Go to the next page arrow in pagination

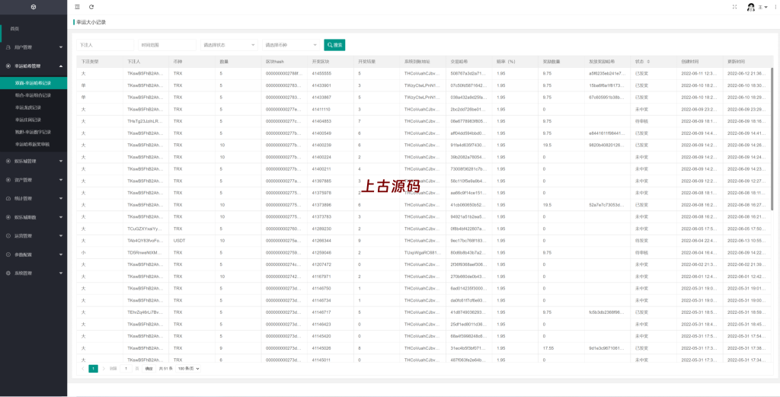(x=104, y=369)
